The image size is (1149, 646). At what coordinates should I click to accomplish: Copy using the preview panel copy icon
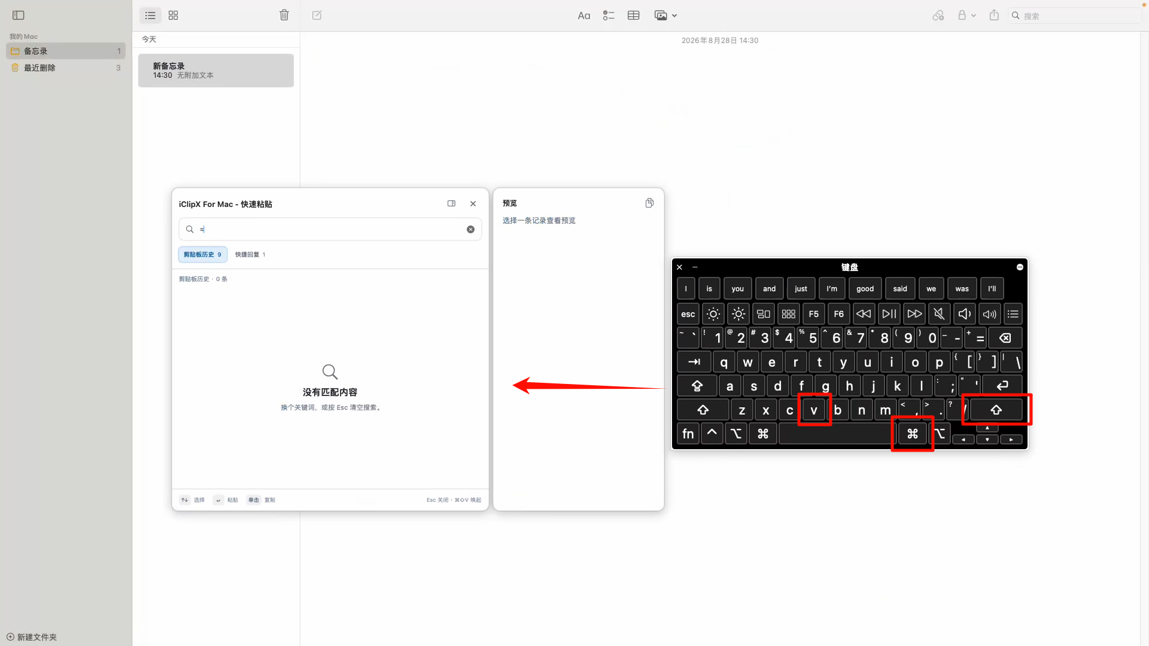[649, 203]
